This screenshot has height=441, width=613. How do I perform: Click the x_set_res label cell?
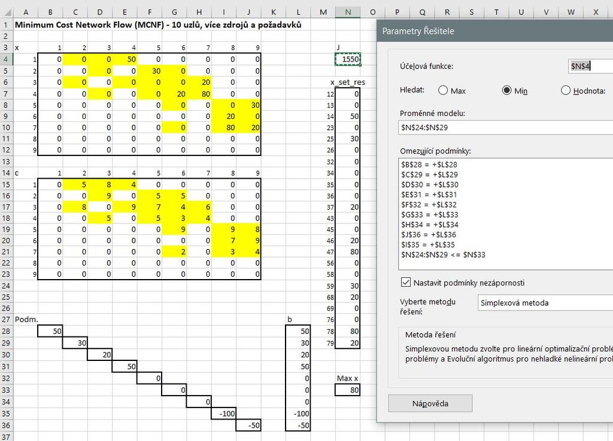(348, 82)
